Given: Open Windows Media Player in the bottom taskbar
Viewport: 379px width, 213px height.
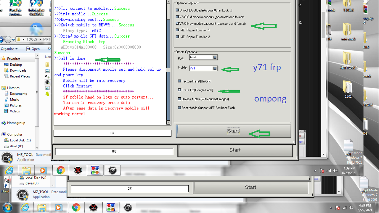Looking at the screenshot, I should coord(59,207).
